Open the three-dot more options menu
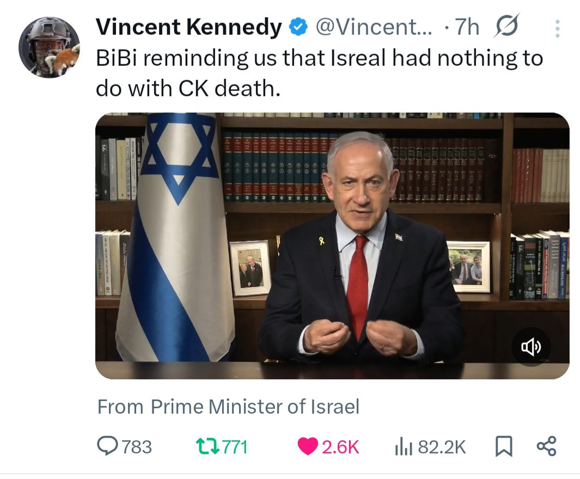 tap(557, 28)
